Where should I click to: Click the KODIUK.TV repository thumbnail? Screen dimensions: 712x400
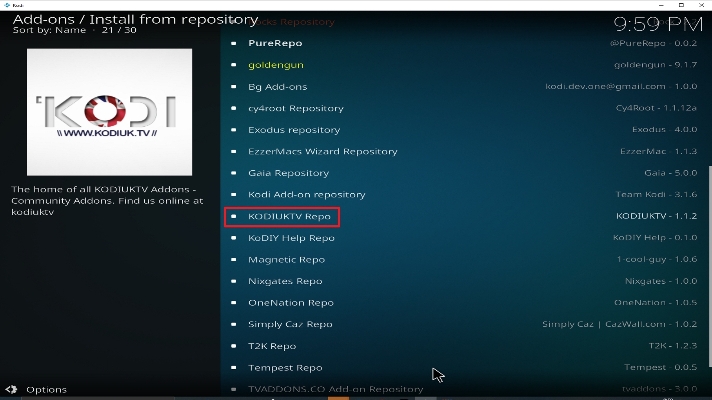point(109,112)
